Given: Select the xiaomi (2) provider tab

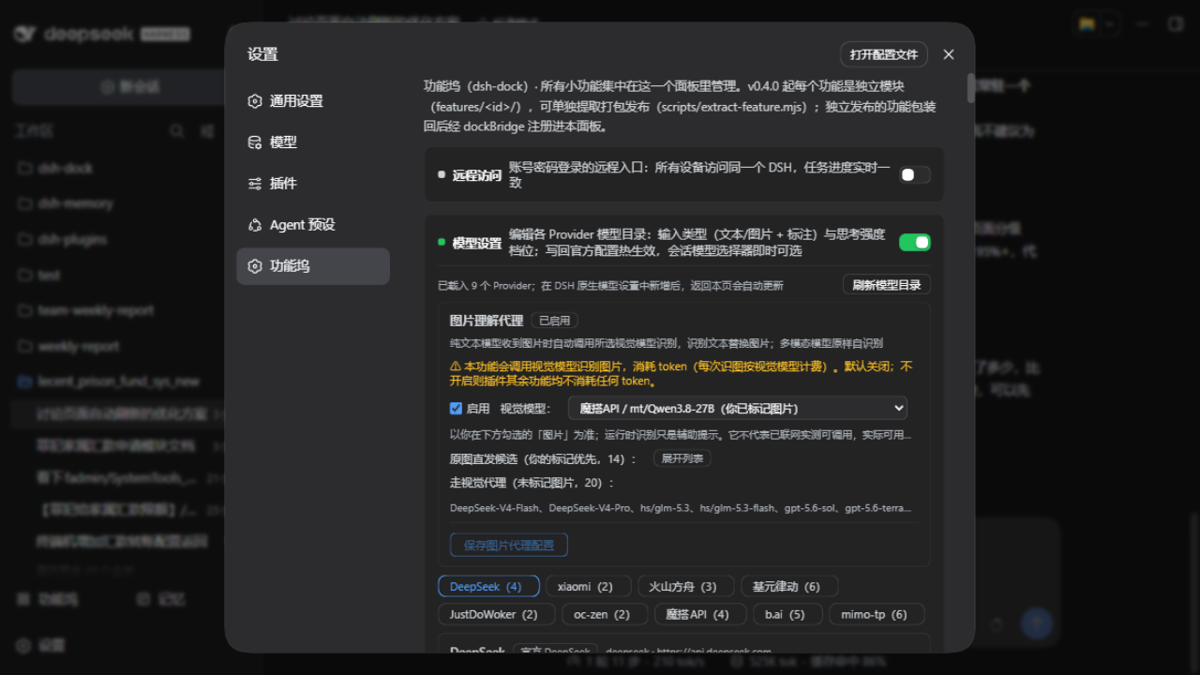Looking at the screenshot, I should 589,586.
